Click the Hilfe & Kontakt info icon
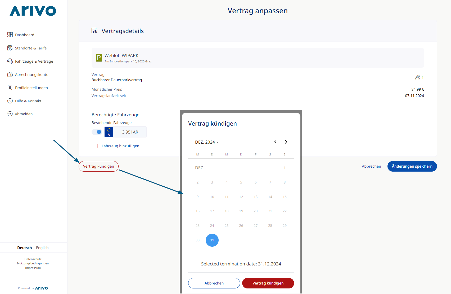The width and height of the screenshot is (451, 294). pyautogui.click(x=10, y=101)
